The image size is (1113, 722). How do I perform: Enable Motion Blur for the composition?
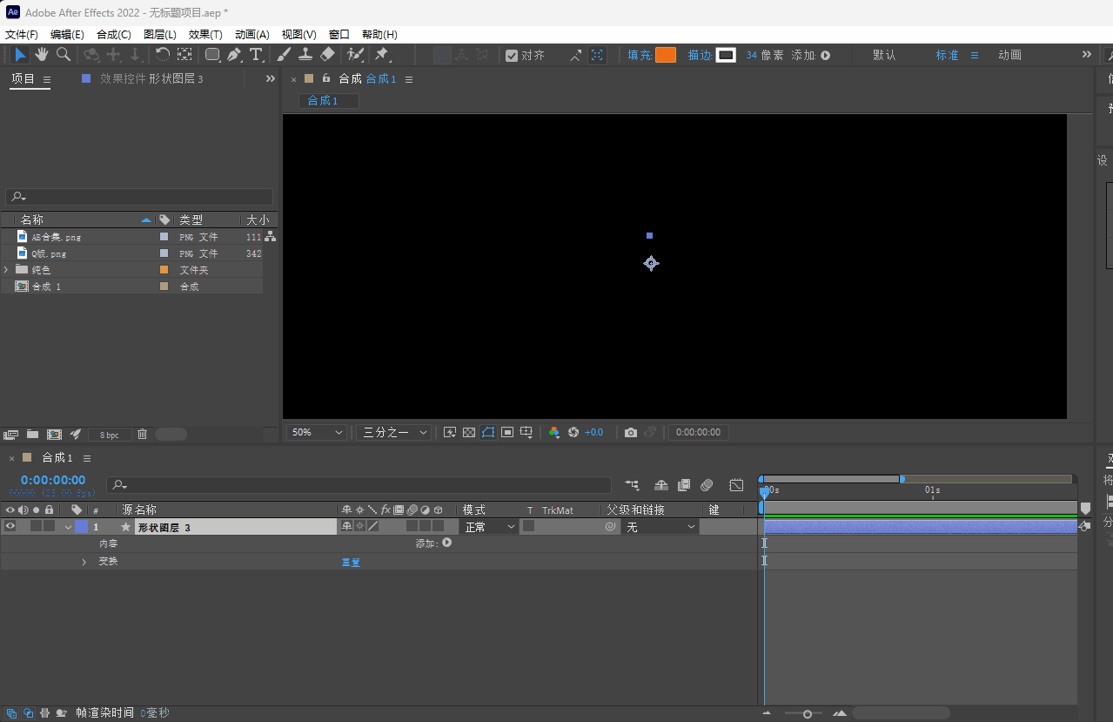707,485
